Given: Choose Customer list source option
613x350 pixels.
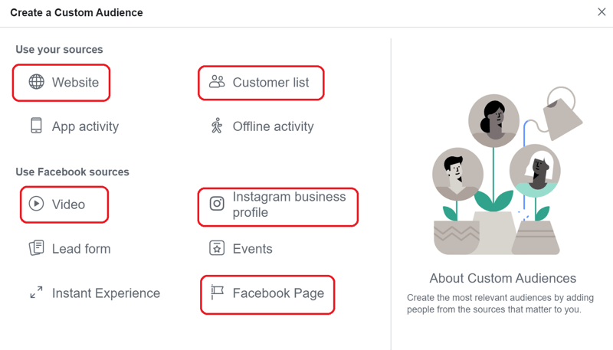Looking at the screenshot, I should tap(271, 83).
